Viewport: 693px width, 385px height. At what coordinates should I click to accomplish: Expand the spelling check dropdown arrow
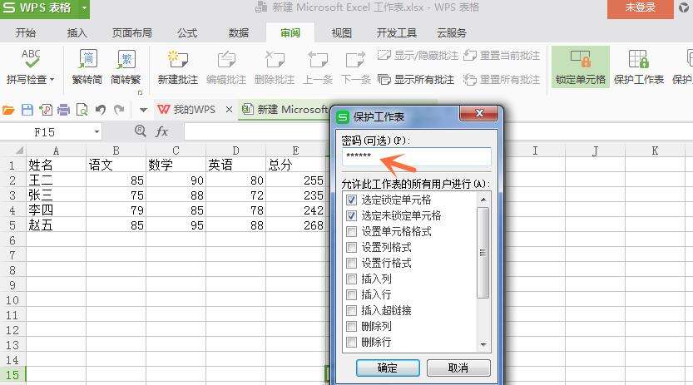click(52, 80)
